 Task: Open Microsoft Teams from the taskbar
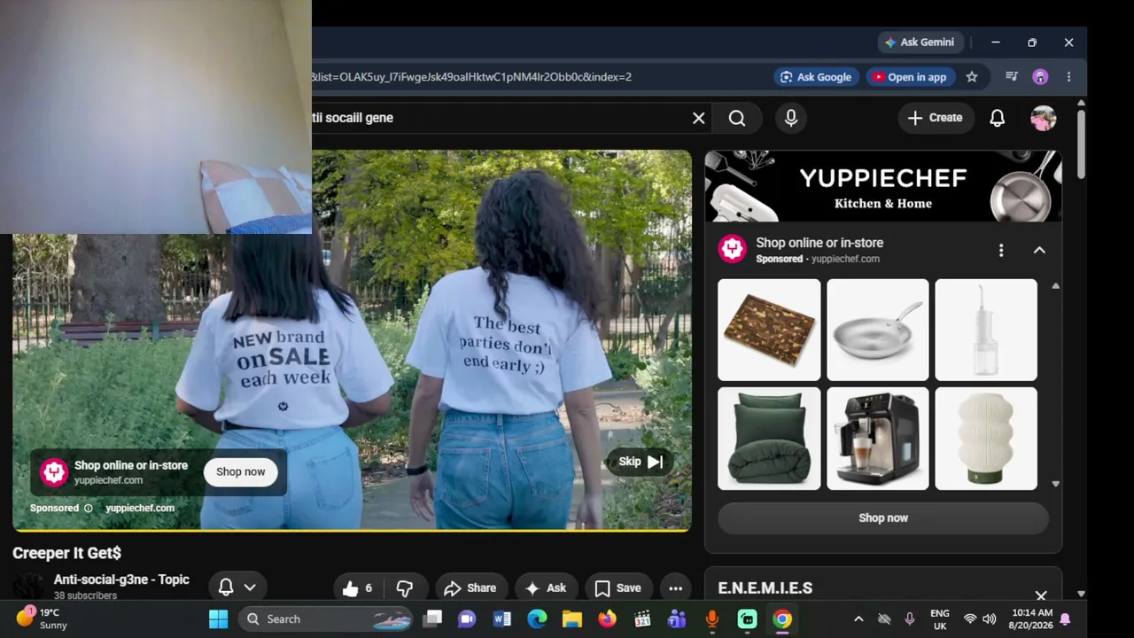pyautogui.click(x=677, y=619)
